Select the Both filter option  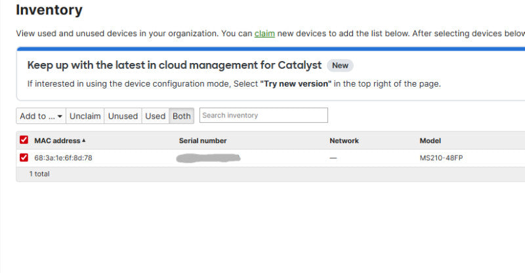(182, 116)
